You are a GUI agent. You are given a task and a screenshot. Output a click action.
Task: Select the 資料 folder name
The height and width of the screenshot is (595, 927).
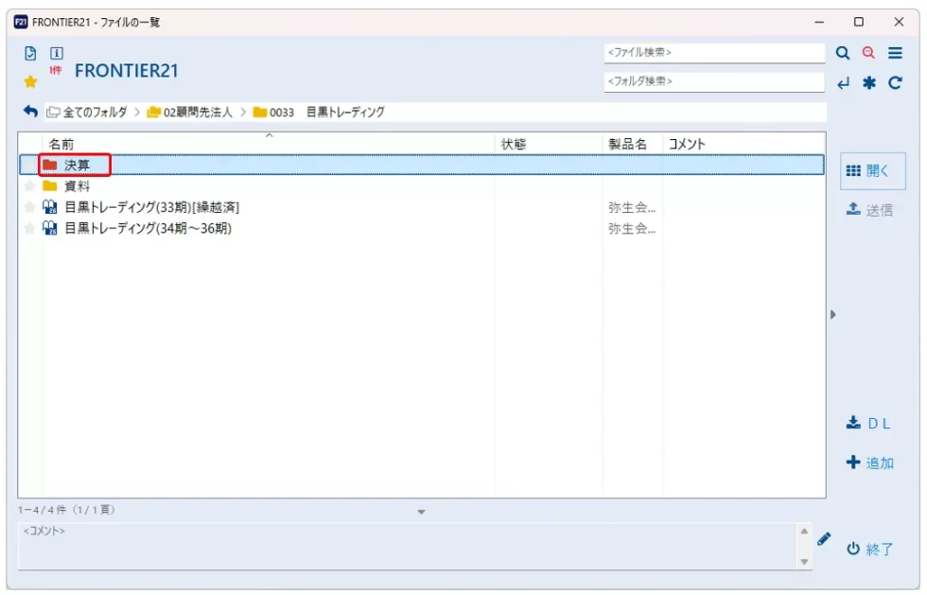pyautogui.click(x=77, y=186)
